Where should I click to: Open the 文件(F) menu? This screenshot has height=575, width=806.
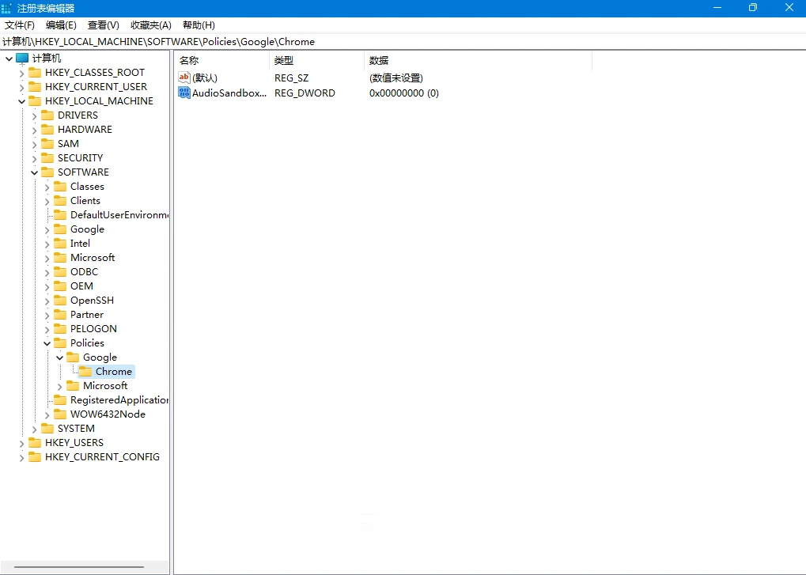(20, 25)
